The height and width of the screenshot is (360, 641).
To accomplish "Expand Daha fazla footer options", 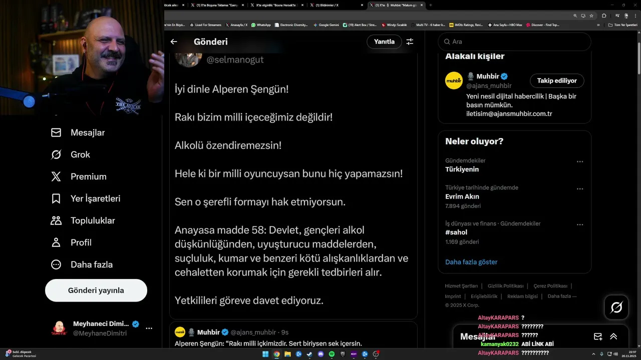I will click(x=562, y=296).
